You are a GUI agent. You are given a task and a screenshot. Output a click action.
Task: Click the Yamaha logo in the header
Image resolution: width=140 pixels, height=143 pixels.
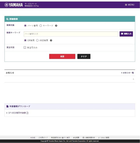[14, 5]
